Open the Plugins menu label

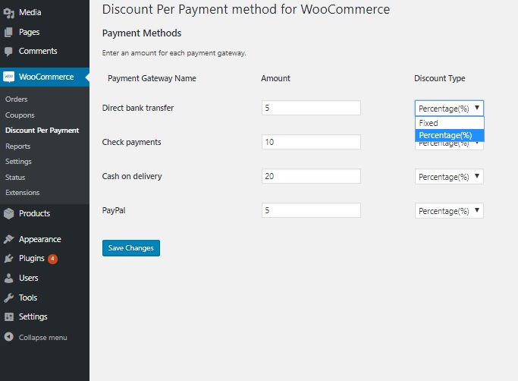coord(32,258)
